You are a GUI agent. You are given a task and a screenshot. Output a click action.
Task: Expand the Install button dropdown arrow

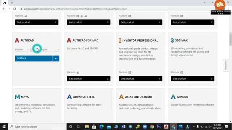pyautogui.click(x=56, y=58)
